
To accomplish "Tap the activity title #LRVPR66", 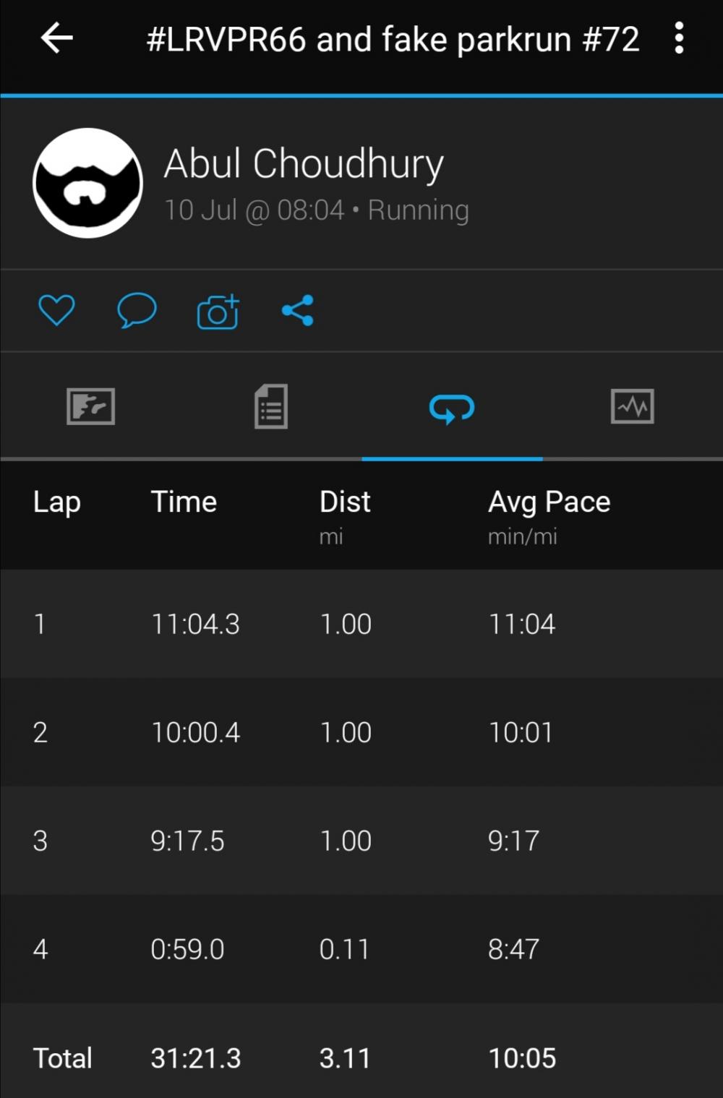I will coord(393,39).
